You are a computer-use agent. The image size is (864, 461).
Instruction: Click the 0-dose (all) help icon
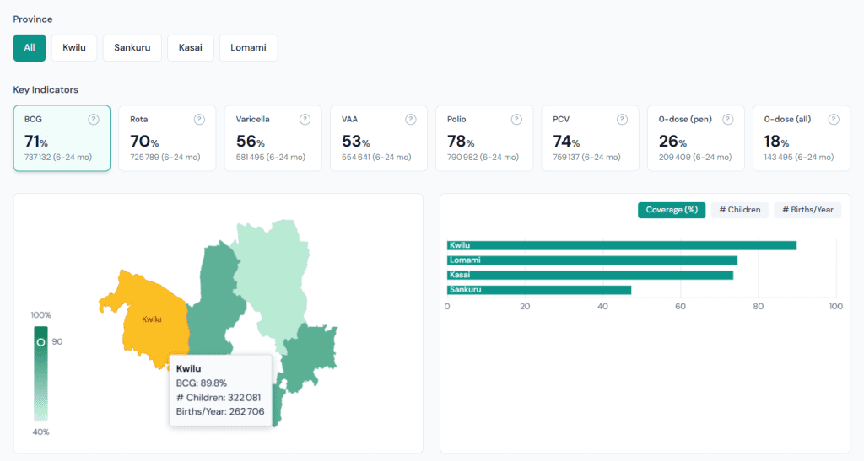833,120
